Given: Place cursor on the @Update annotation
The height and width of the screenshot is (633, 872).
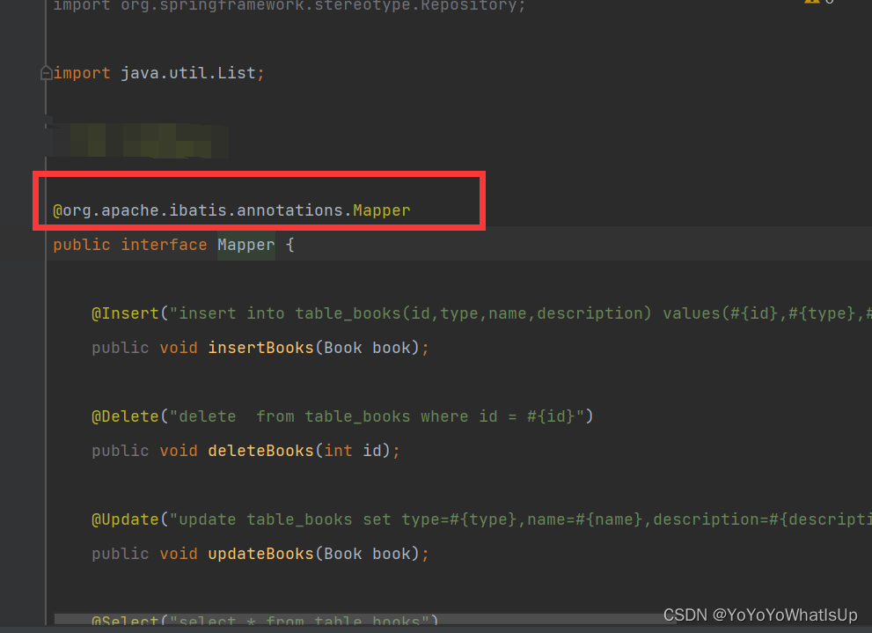Looking at the screenshot, I should point(125,519).
